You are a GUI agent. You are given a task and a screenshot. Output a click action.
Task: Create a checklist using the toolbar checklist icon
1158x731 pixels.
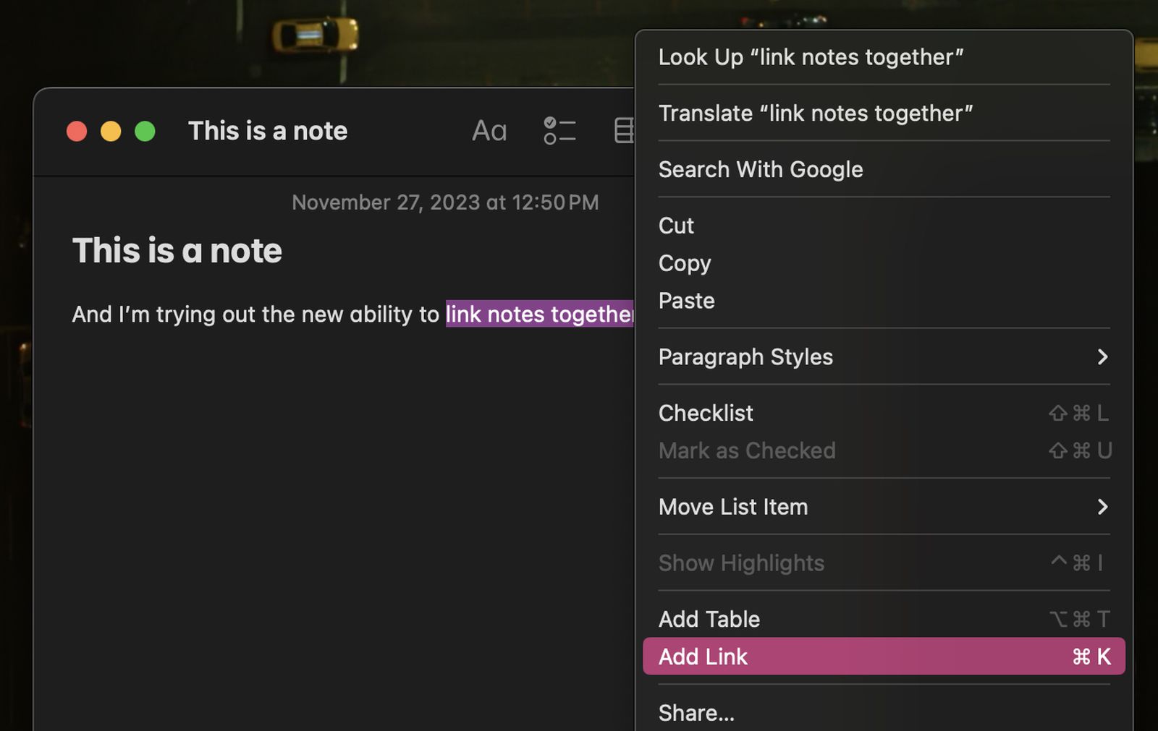(x=559, y=130)
